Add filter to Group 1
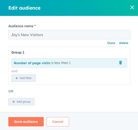 tap(23, 78)
